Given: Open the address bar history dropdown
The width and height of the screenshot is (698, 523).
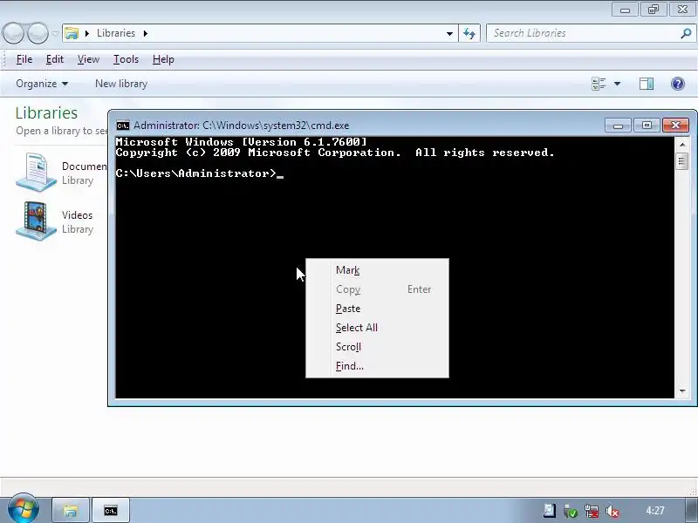Looking at the screenshot, I should [x=449, y=33].
